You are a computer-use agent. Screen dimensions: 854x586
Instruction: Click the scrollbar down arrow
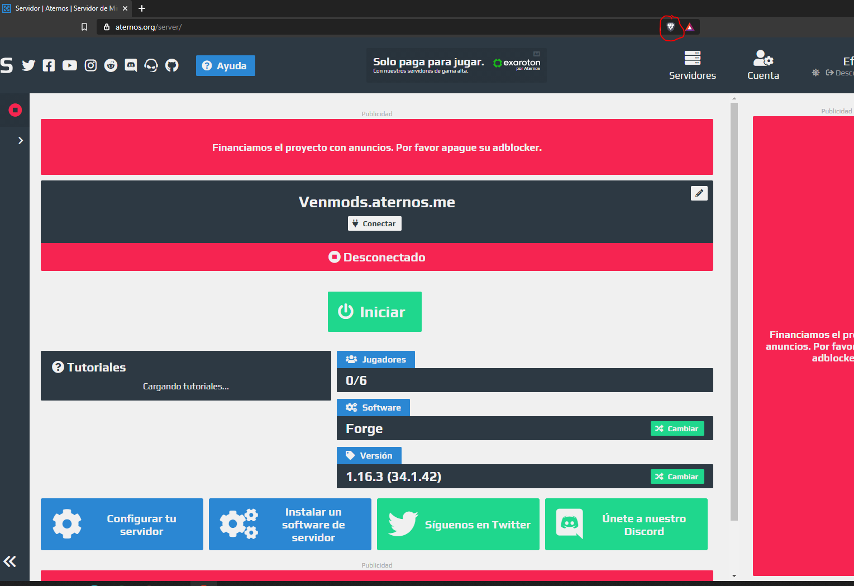(734, 576)
